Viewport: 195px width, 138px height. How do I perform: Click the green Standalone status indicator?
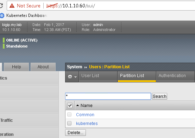4,46
